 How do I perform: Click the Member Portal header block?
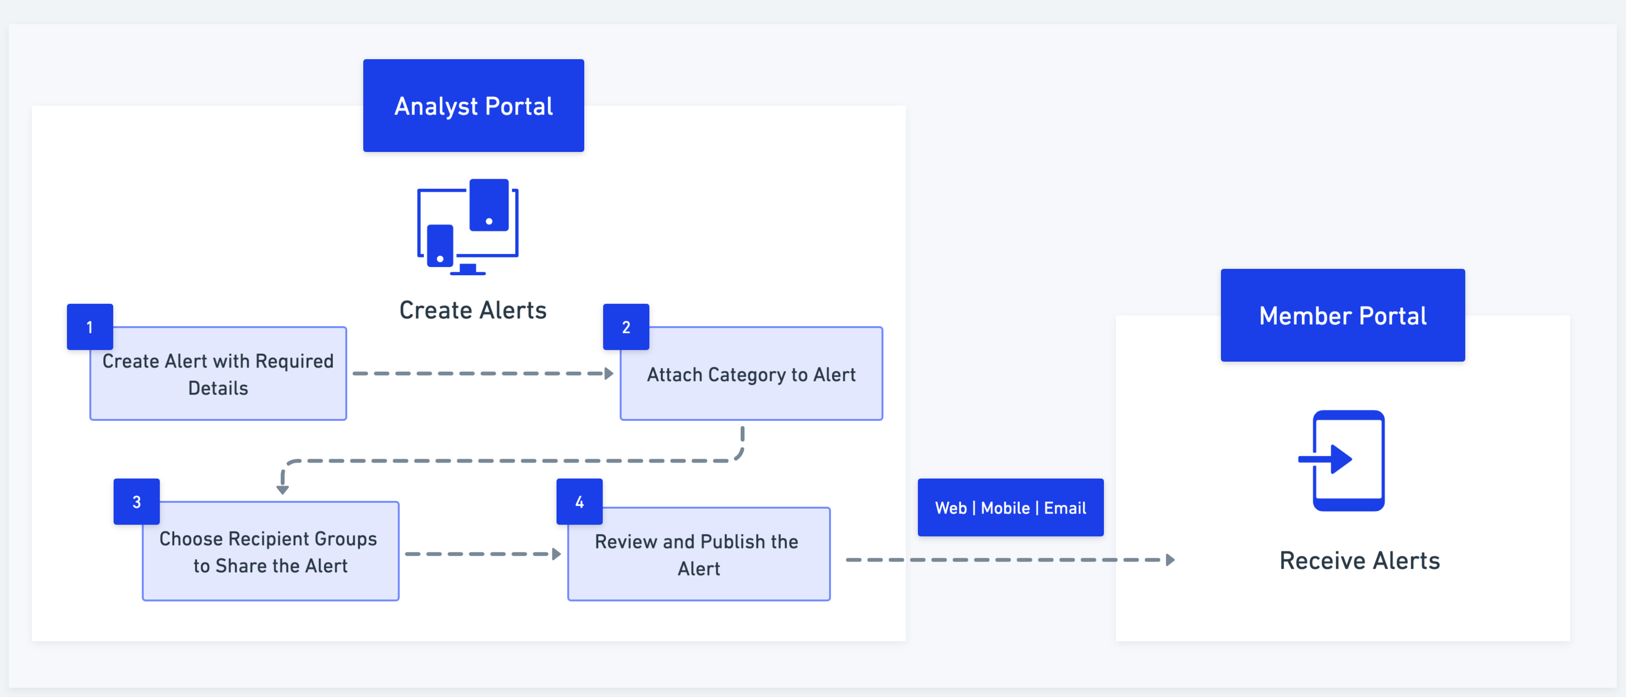[1342, 315]
